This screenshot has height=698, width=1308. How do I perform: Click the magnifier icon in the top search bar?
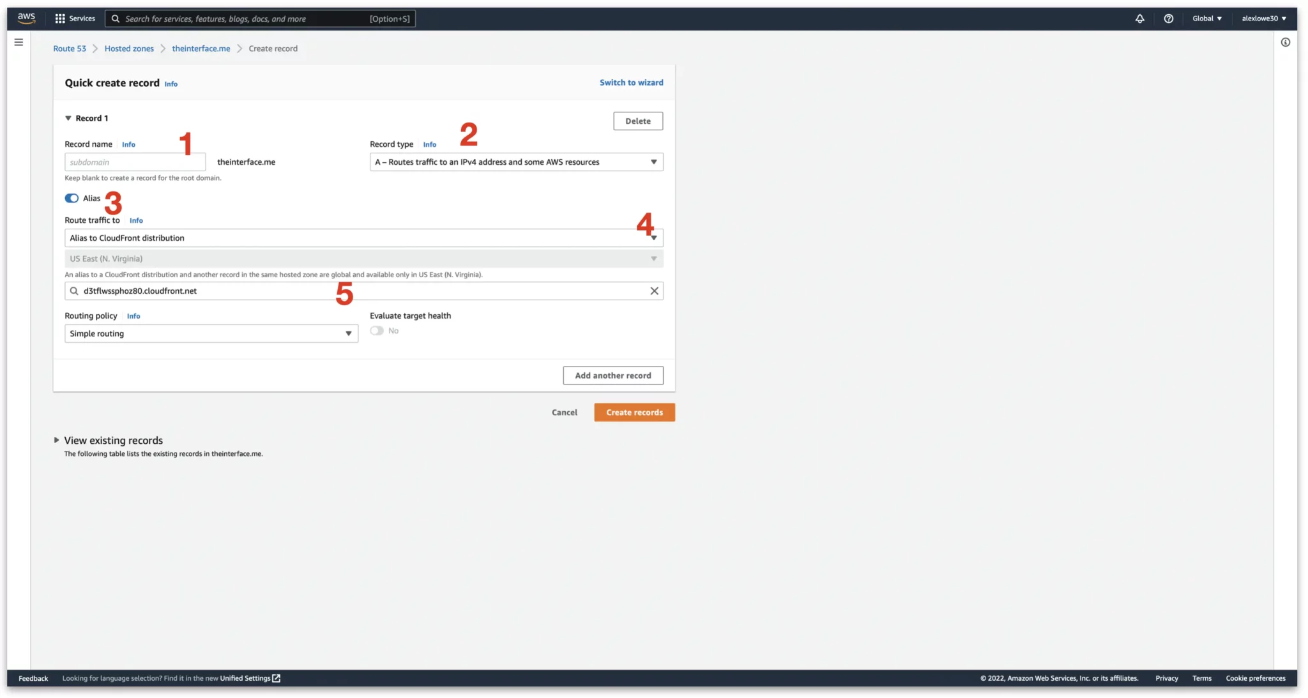pos(116,19)
